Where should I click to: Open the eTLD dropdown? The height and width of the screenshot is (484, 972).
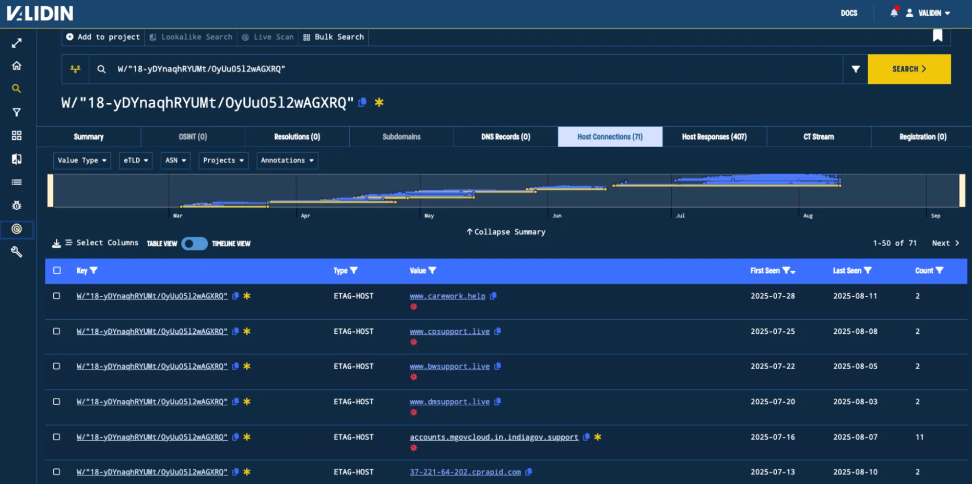(136, 161)
